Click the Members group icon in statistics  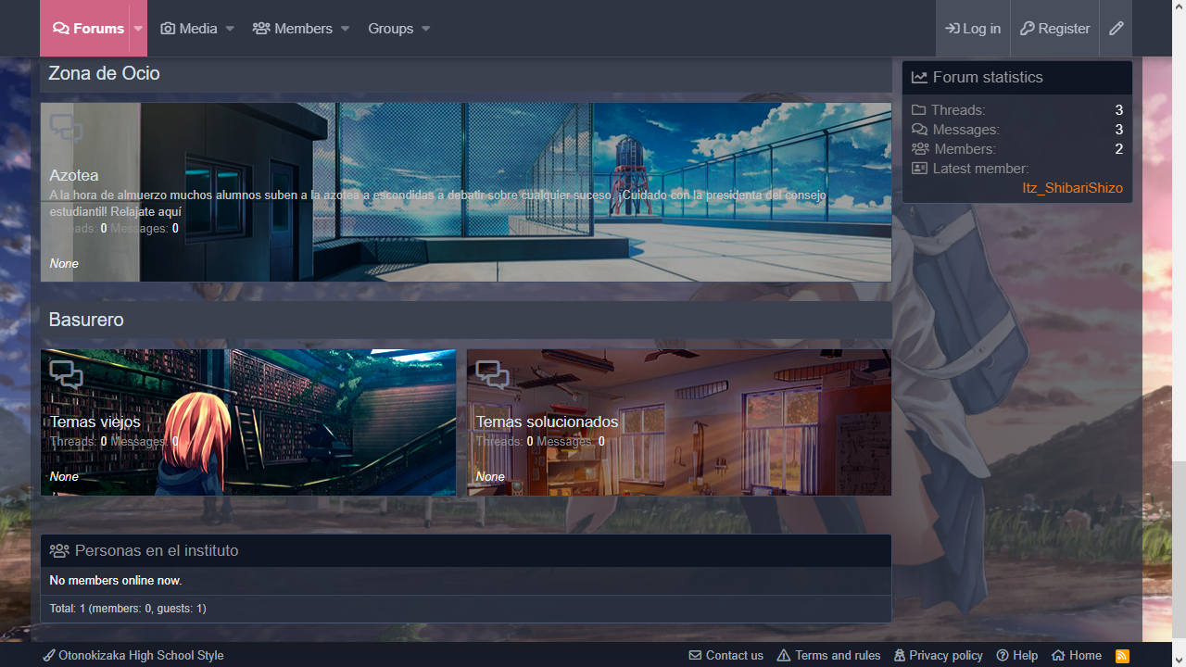tap(920, 149)
